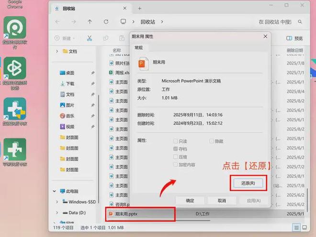Click the Copy icon in toolbar
The height and width of the screenshot is (237, 316).
pos(106,38)
